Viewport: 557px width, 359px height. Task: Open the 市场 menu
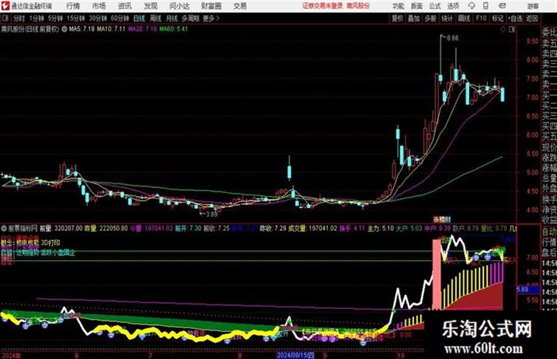pyautogui.click(x=99, y=6)
